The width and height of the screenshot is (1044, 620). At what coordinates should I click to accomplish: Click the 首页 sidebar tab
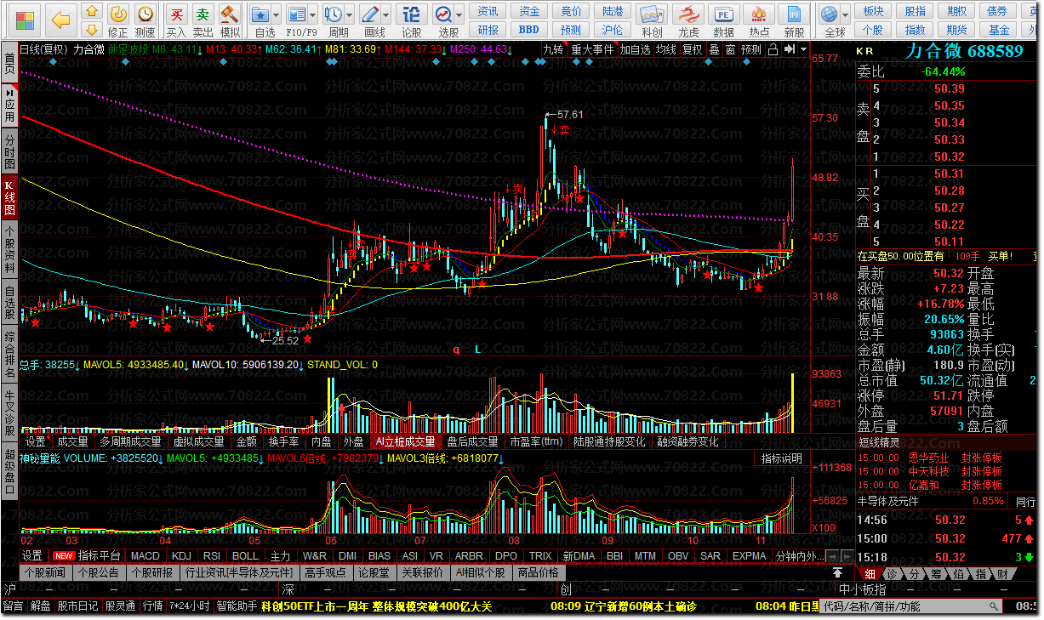click(9, 64)
